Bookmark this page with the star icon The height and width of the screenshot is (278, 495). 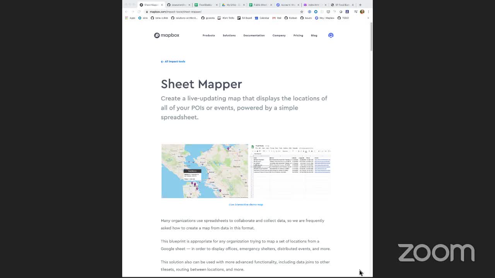(x=302, y=12)
